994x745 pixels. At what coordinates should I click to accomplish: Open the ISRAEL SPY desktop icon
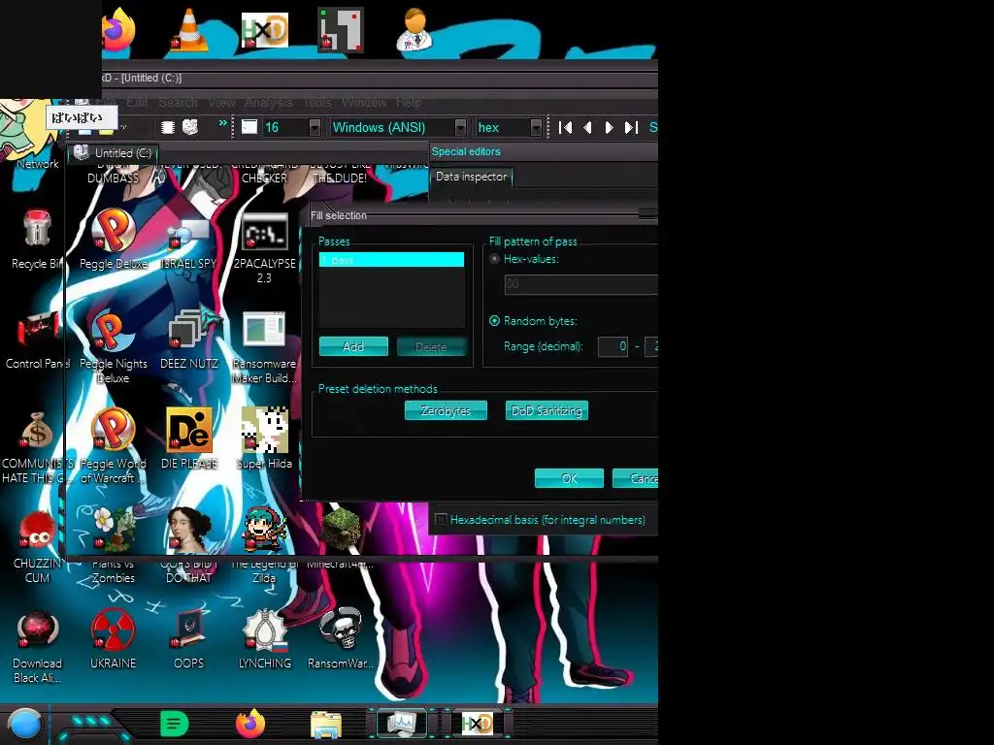click(x=189, y=243)
